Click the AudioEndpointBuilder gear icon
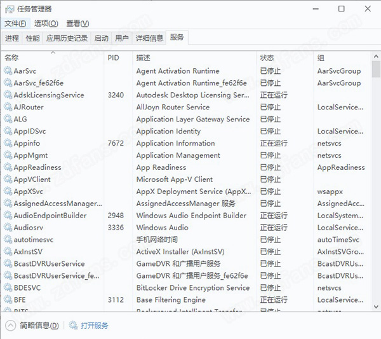Screen dimensions: 381x339 8,216
